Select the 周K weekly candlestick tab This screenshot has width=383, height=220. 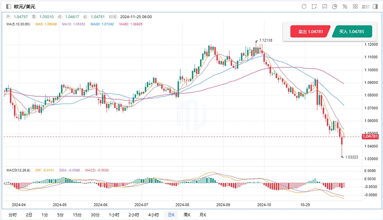(x=187, y=215)
